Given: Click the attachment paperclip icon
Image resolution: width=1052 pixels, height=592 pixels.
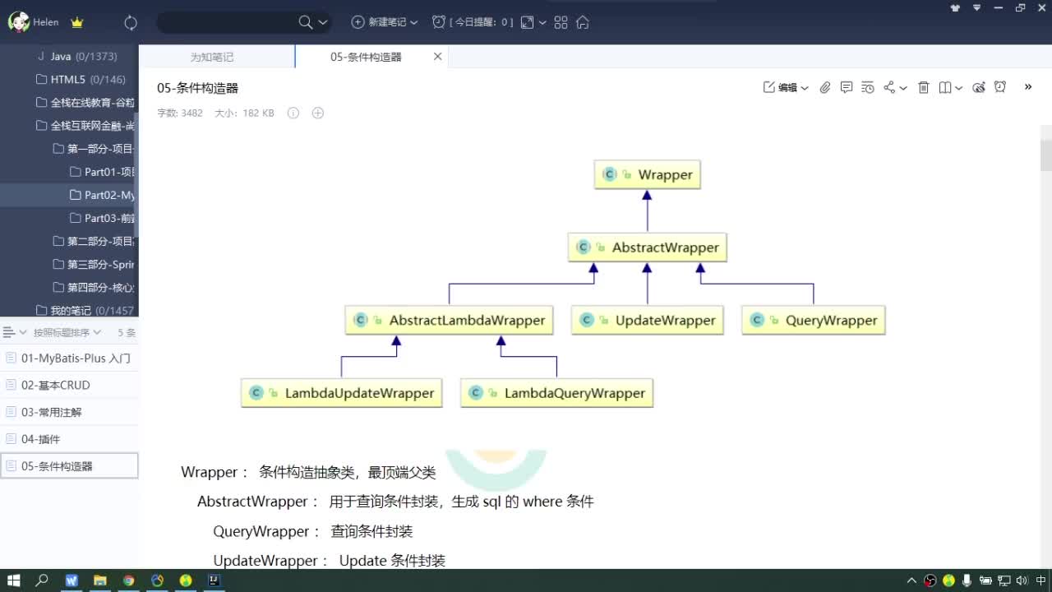Looking at the screenshot, I should point(825,87).
